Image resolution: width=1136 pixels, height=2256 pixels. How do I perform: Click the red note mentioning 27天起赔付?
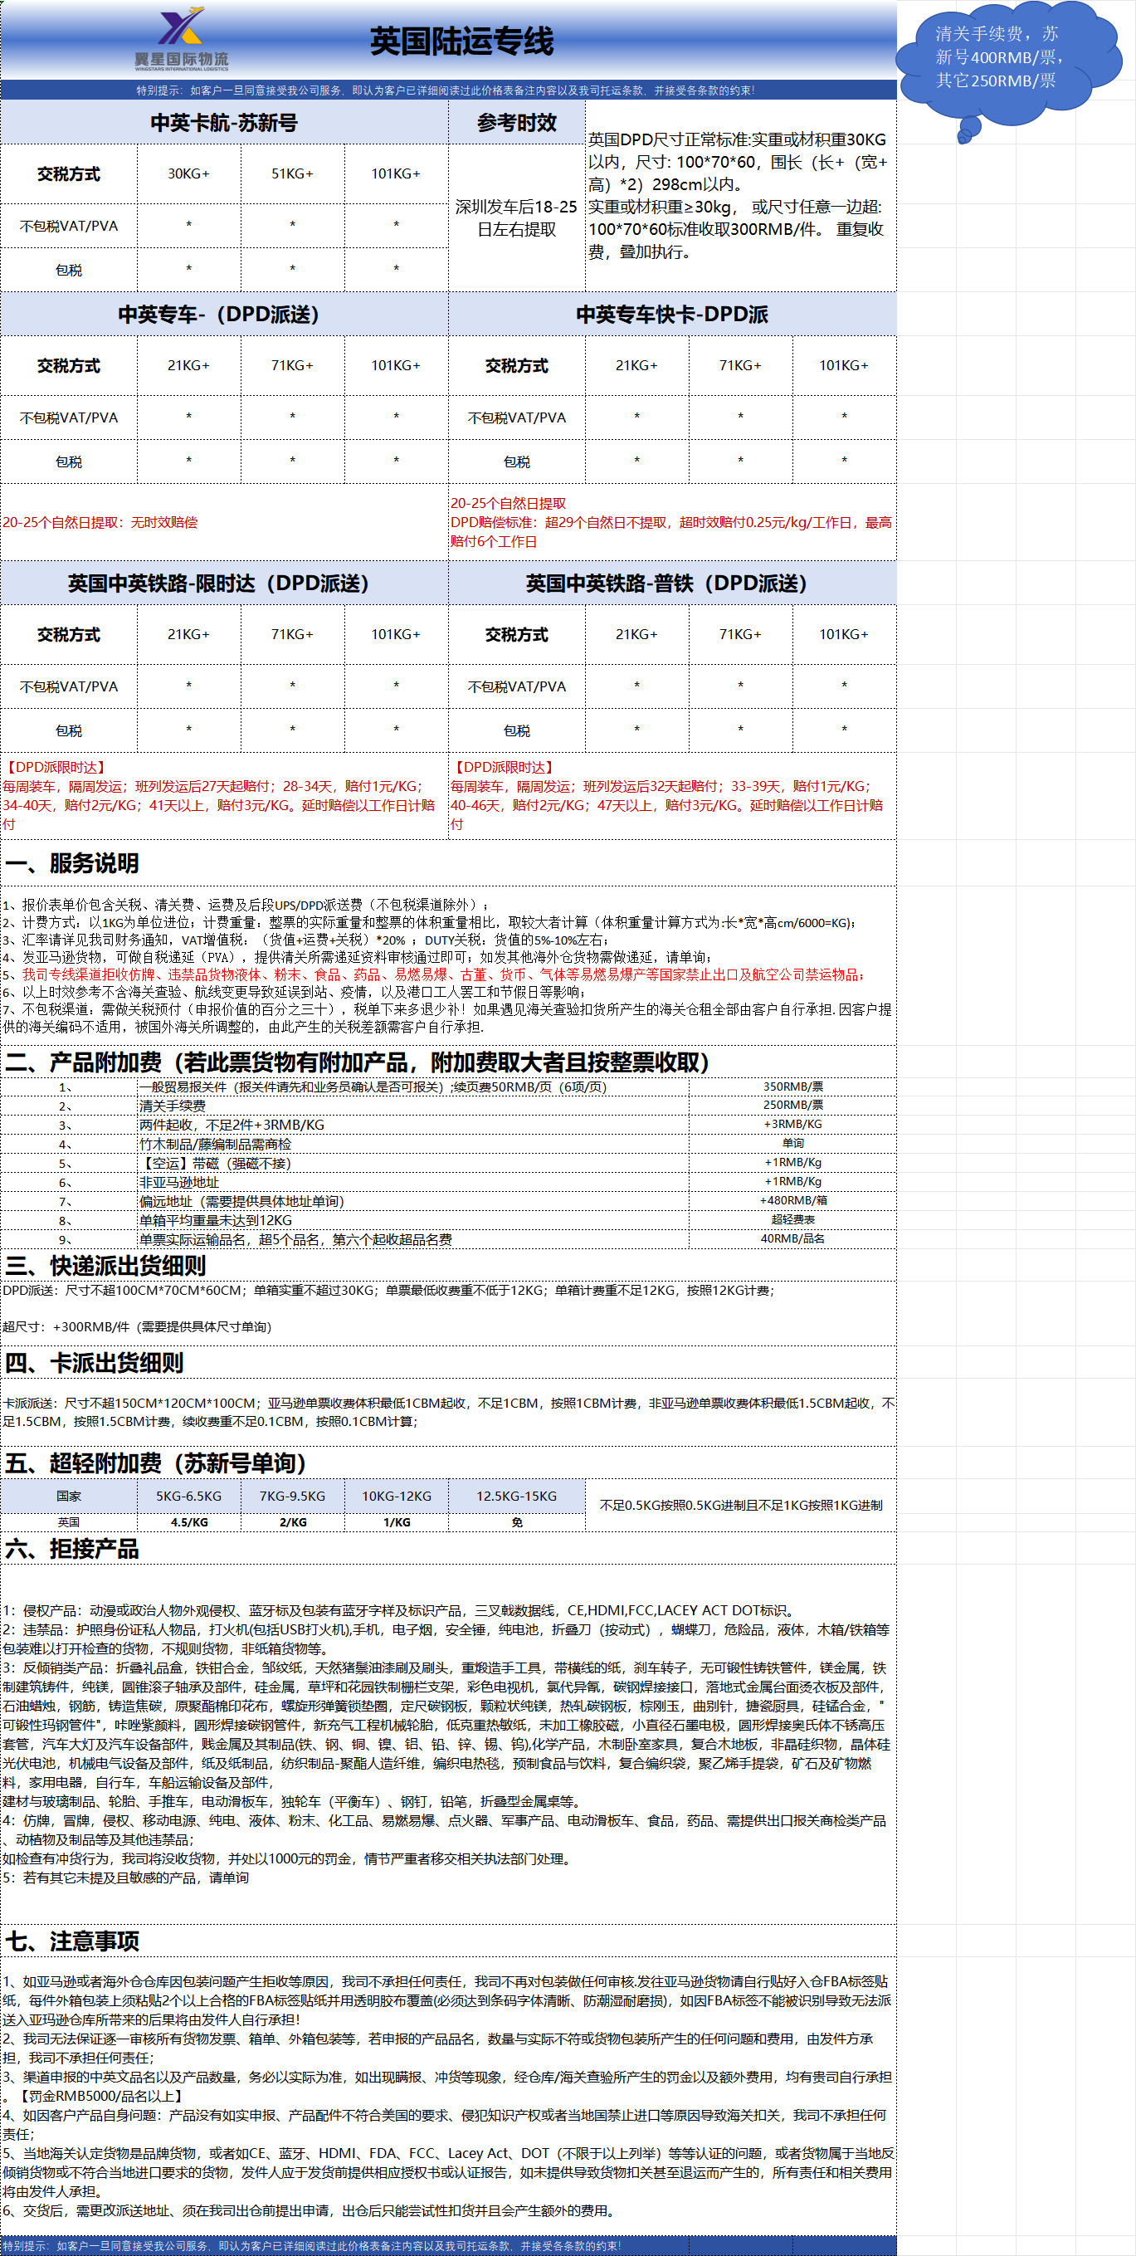(224, 796)
